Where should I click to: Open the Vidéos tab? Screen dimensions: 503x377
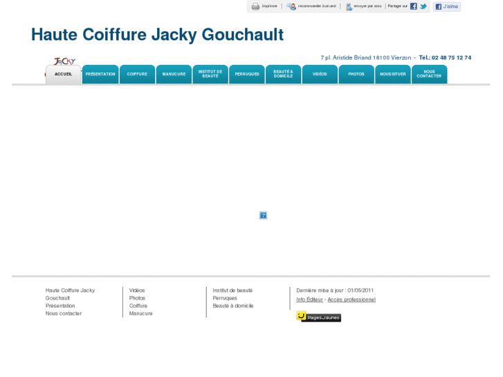click(x=320, y=74)
